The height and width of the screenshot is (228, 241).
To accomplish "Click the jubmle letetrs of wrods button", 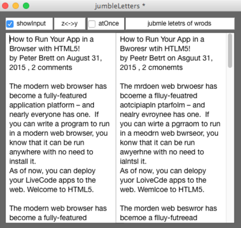I will click(x=180, y=24).
